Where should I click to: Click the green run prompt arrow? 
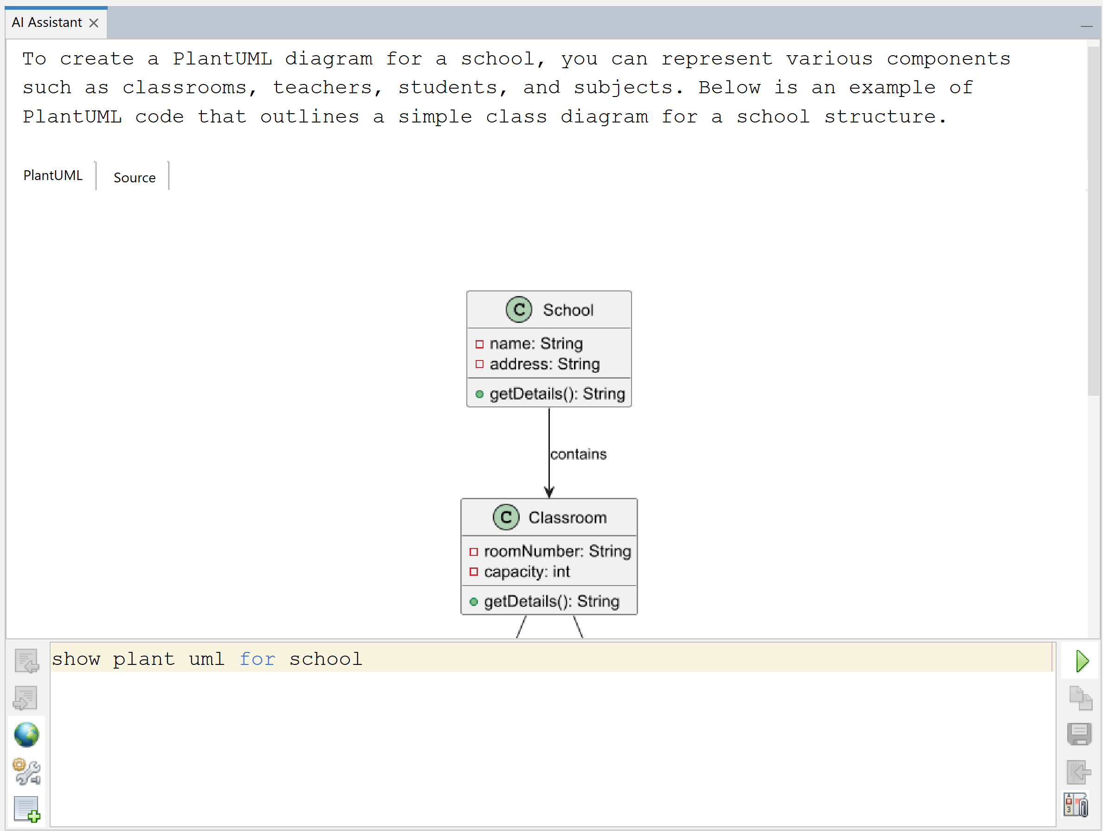pyautogui.click(x=1082, y=661)
